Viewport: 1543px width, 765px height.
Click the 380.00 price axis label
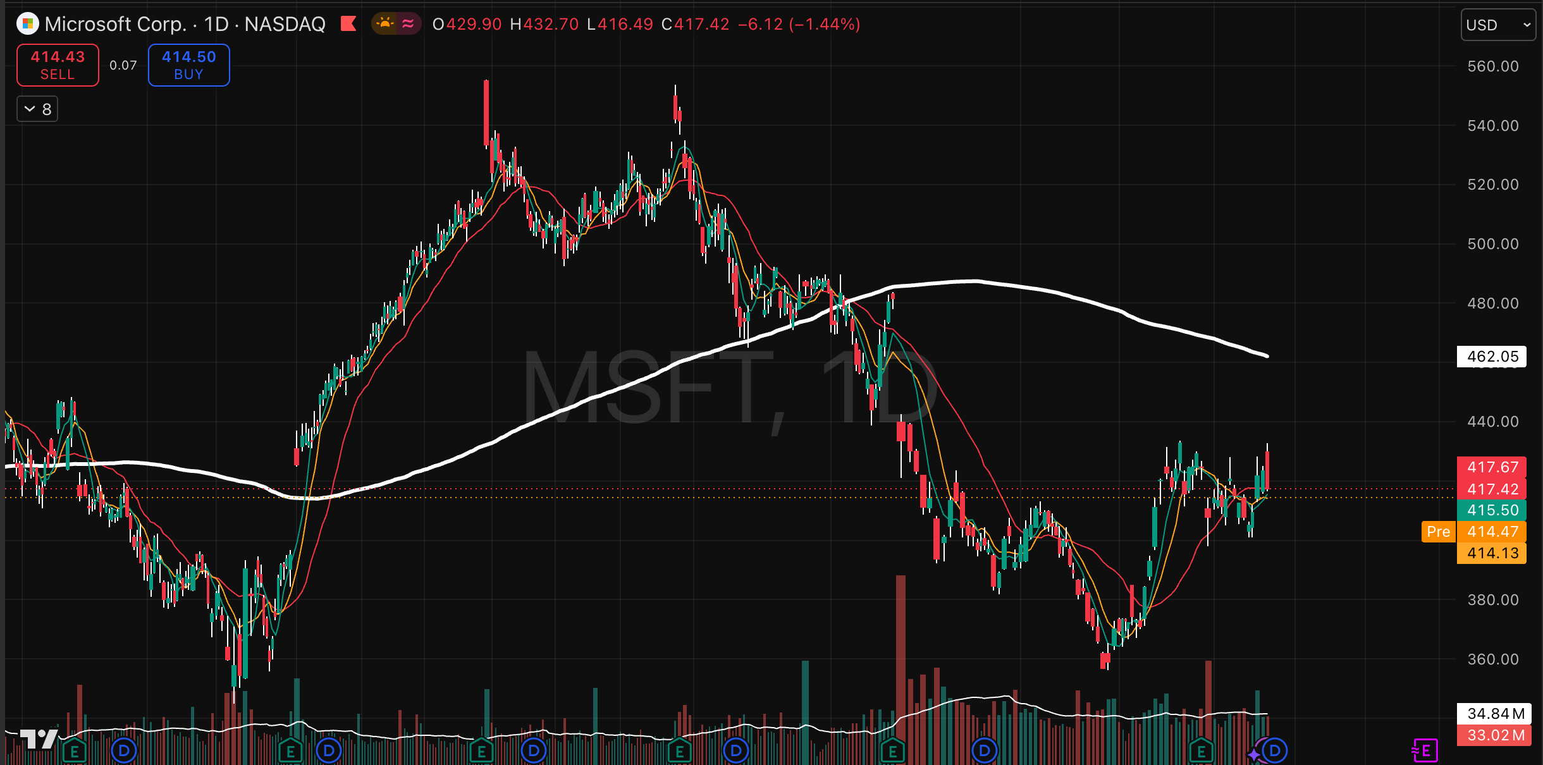coord(1493,599)
